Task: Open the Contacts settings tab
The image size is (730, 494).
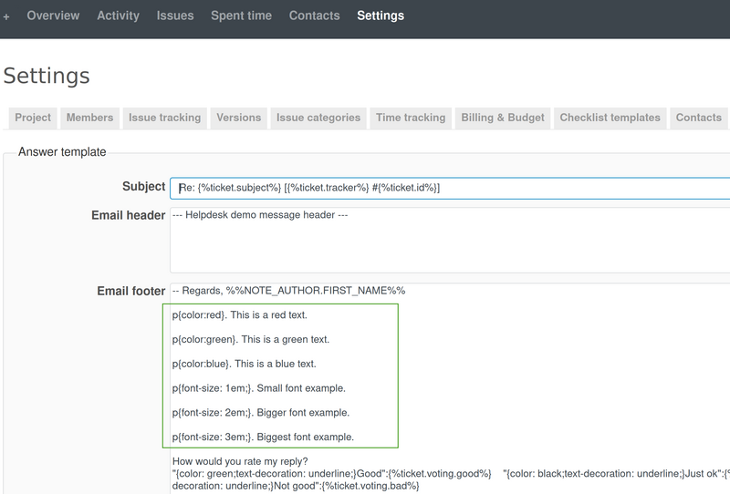Action: tap(699, 118)
